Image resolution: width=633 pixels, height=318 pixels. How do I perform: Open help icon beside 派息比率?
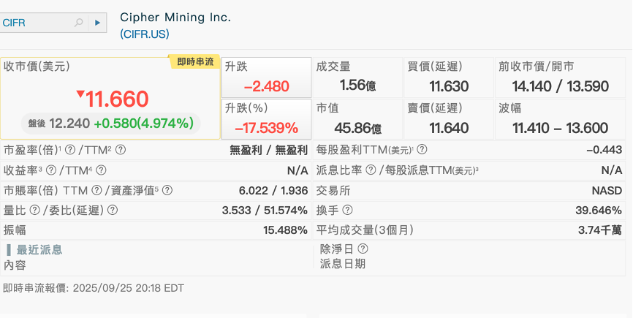[x=371, y=170]
